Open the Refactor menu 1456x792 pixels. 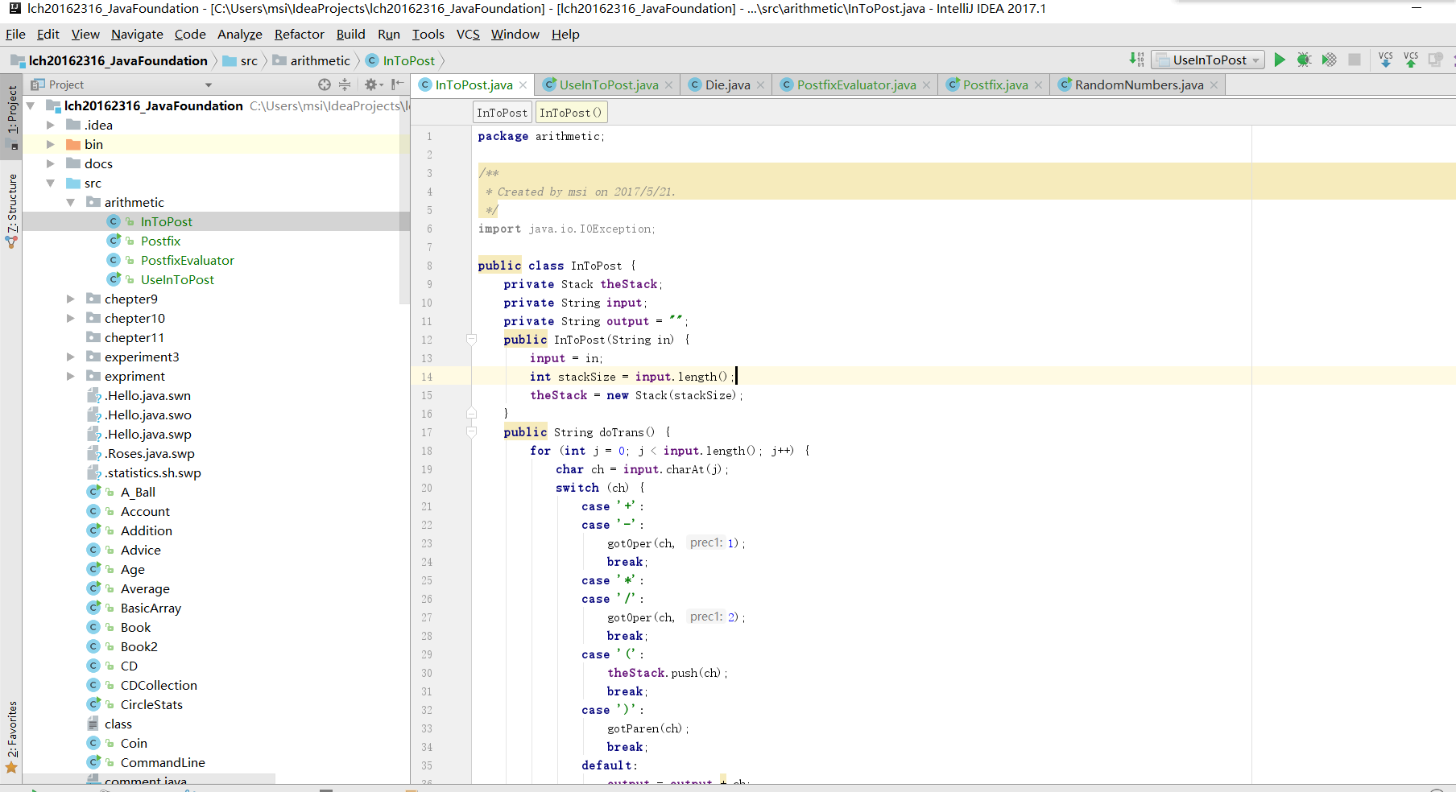point(299,34)
